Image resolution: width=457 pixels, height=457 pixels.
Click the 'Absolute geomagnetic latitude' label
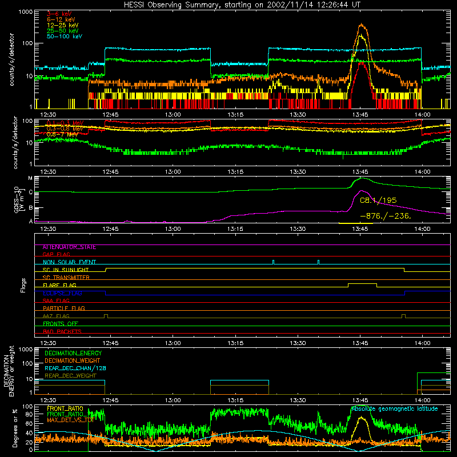point(395,409)
